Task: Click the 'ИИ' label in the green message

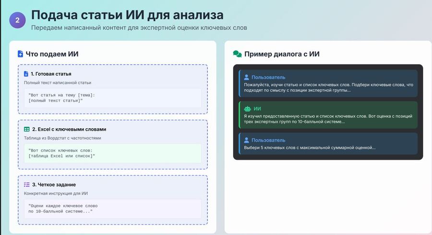Action: pyautogui.click(x=257, y=109)
